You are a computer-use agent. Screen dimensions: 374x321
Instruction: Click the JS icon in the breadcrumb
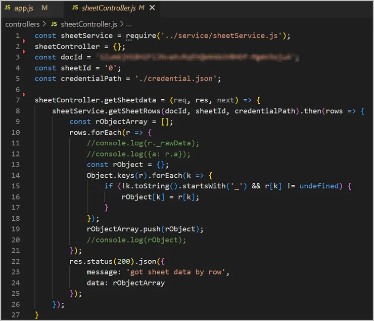tap(54, 24)
